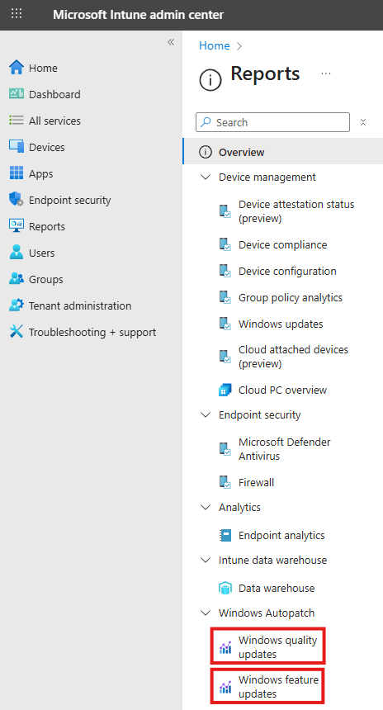Collapse the left navigation sidebar
The image size is (383, 710).
[x=171, y=42]
